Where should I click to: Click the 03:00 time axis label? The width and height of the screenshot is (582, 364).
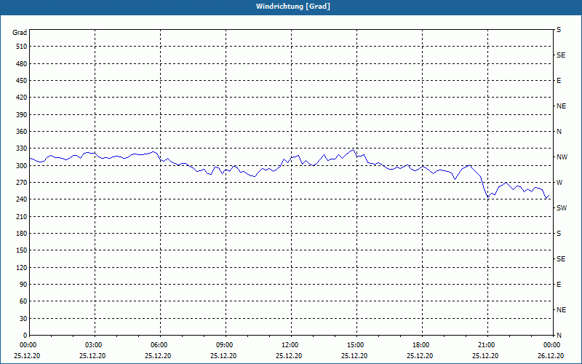tap(95, 345)
